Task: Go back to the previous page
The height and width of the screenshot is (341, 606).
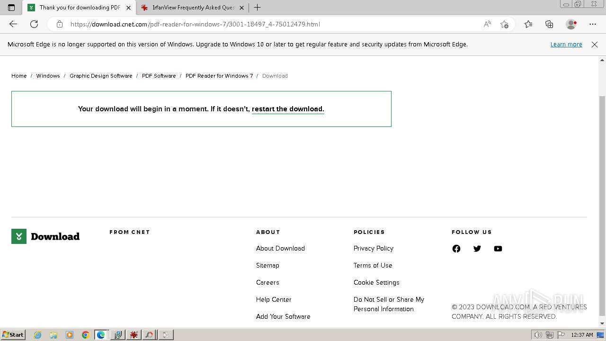Action: pyautogui.click(x=13, y=24)
